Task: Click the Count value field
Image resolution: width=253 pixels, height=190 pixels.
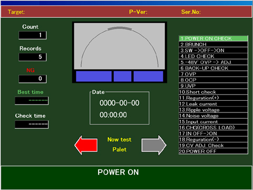Action: (33, 35)
